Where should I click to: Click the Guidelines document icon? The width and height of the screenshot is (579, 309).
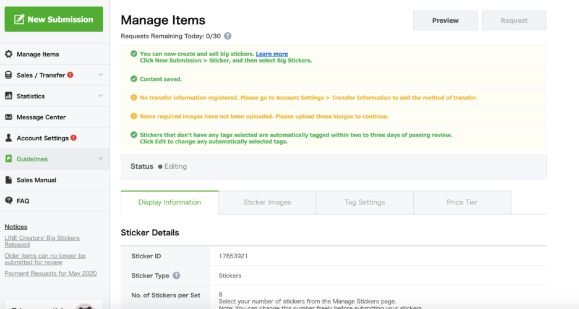(x=9, y=159)
